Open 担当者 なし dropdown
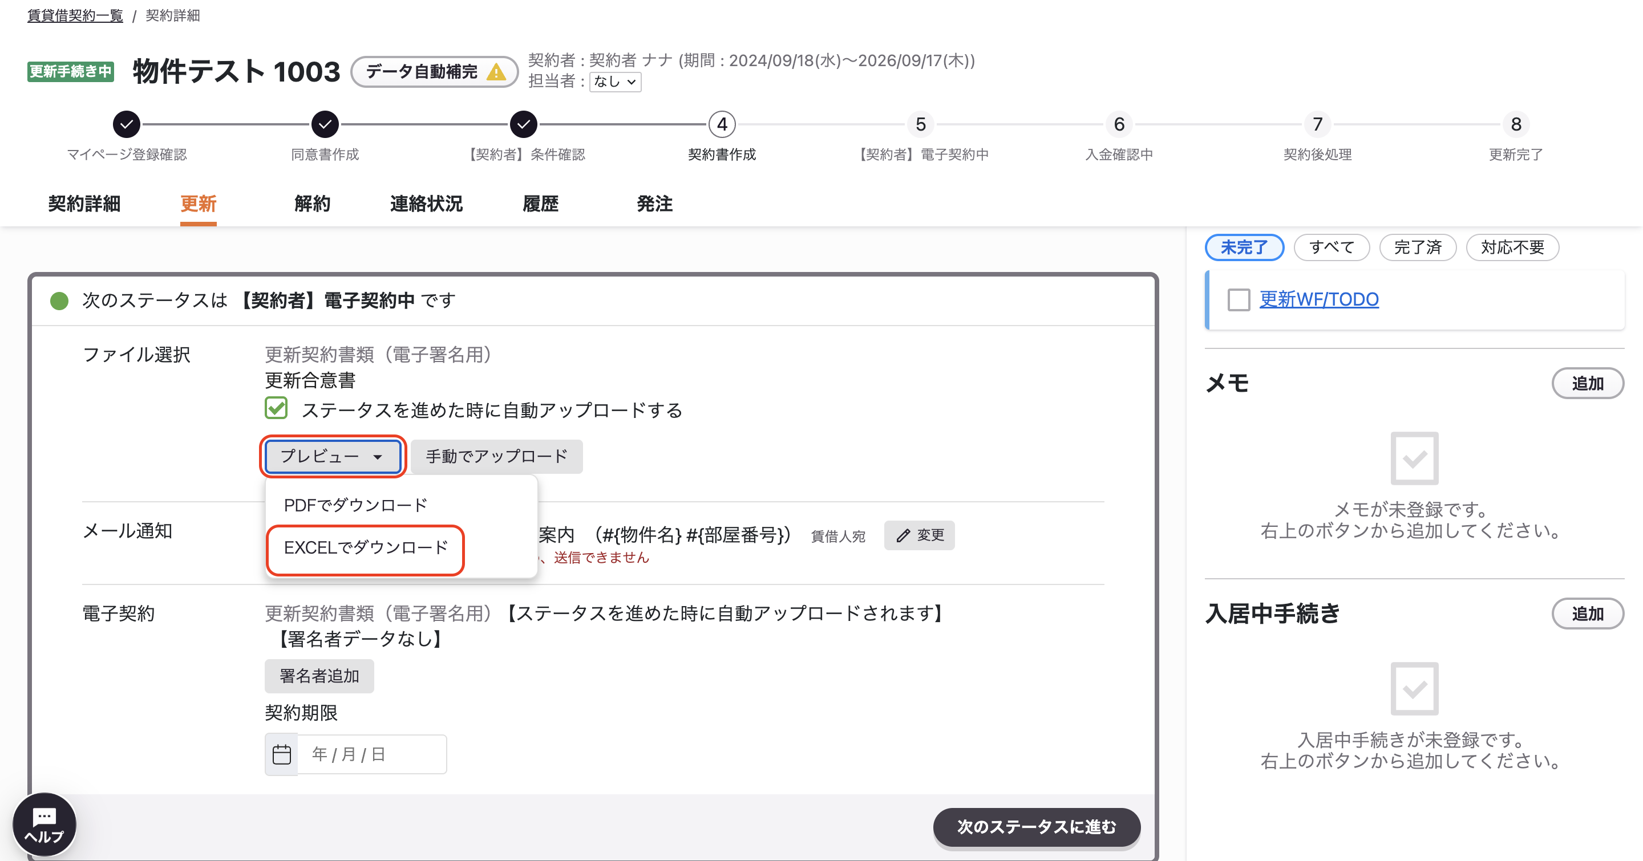The image size is (1643, 861). point(615,82)
